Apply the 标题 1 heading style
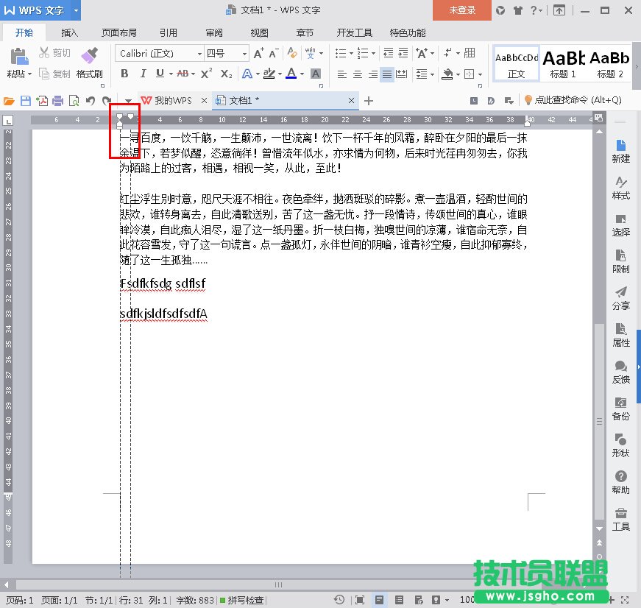Image resolution: width=641 pixels, height=608 pixels. tap(563, 63)
